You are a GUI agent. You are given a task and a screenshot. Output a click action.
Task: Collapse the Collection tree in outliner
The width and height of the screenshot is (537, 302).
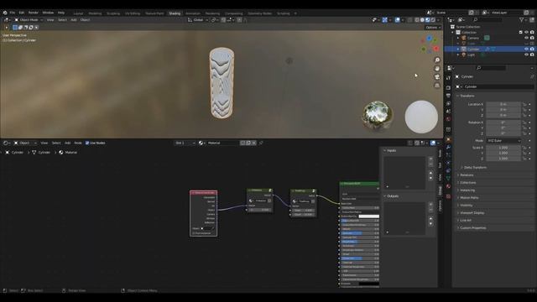453,32
